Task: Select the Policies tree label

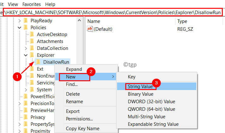Action: tap(38, 28)
